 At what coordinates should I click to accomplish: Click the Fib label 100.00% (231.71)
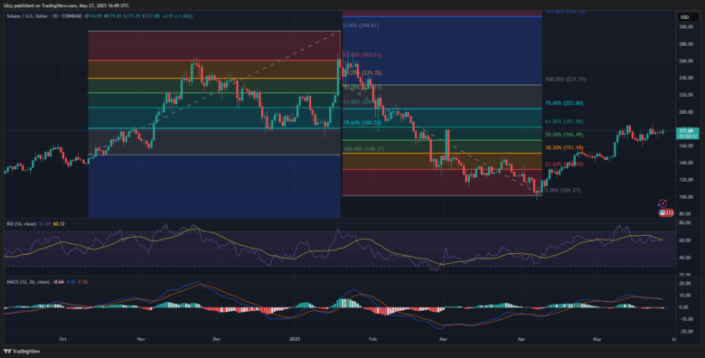(x=565, y=80)
